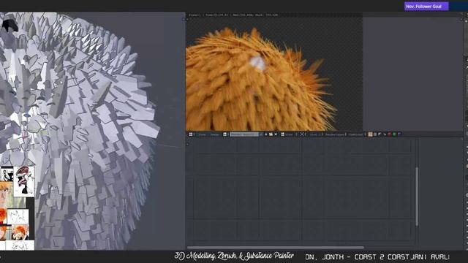Open an image file with the folder icon
This screenshot has height=263, width=468.
[271, 134]
